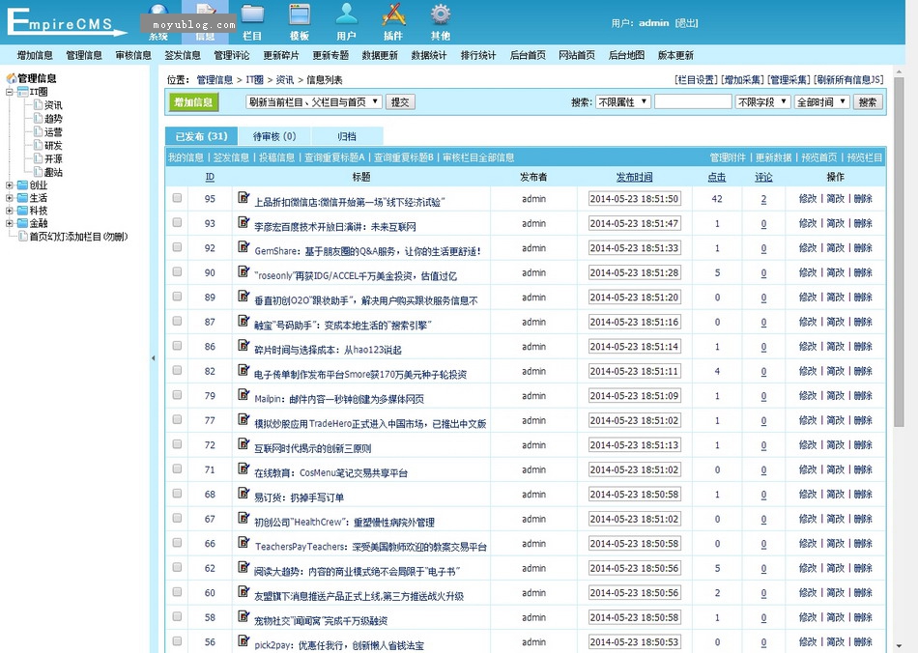
Task: Click the 提交 button
Action: 400,101
